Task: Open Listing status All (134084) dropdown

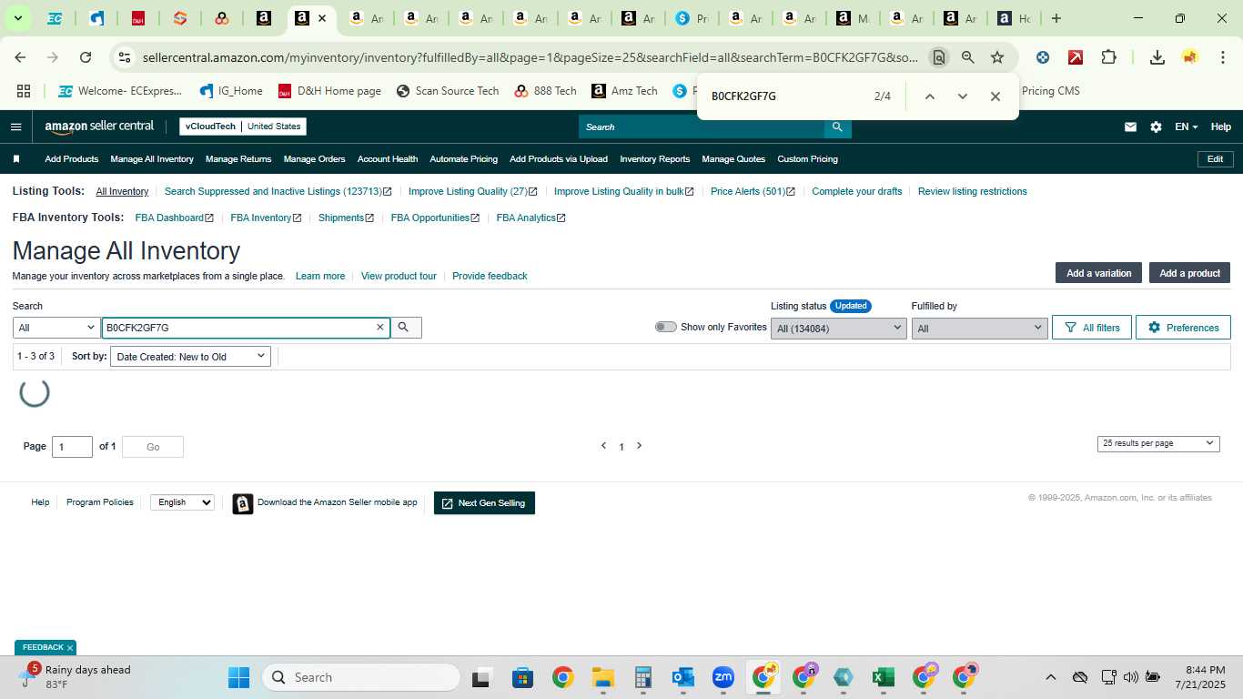Action: point(838,329)
